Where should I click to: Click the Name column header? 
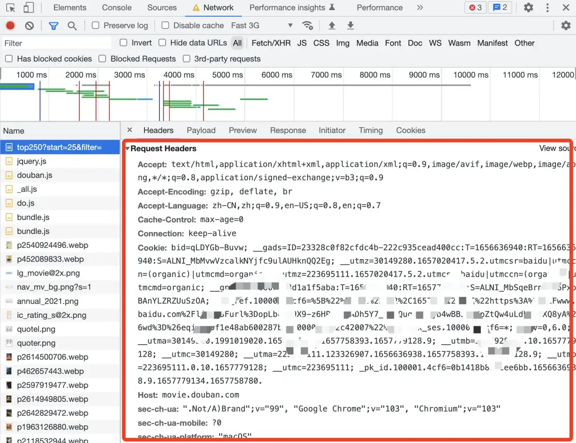(x=60, y=131)
